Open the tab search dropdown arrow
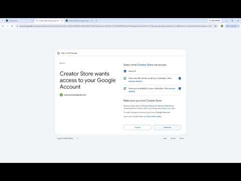 [3, 21]
